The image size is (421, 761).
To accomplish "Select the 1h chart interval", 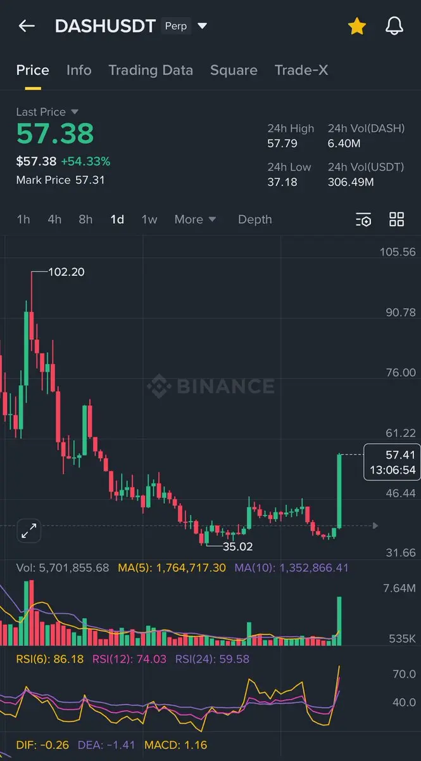I will [23, 219].
